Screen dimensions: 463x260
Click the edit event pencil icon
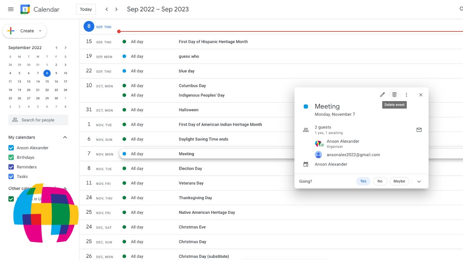382,95
